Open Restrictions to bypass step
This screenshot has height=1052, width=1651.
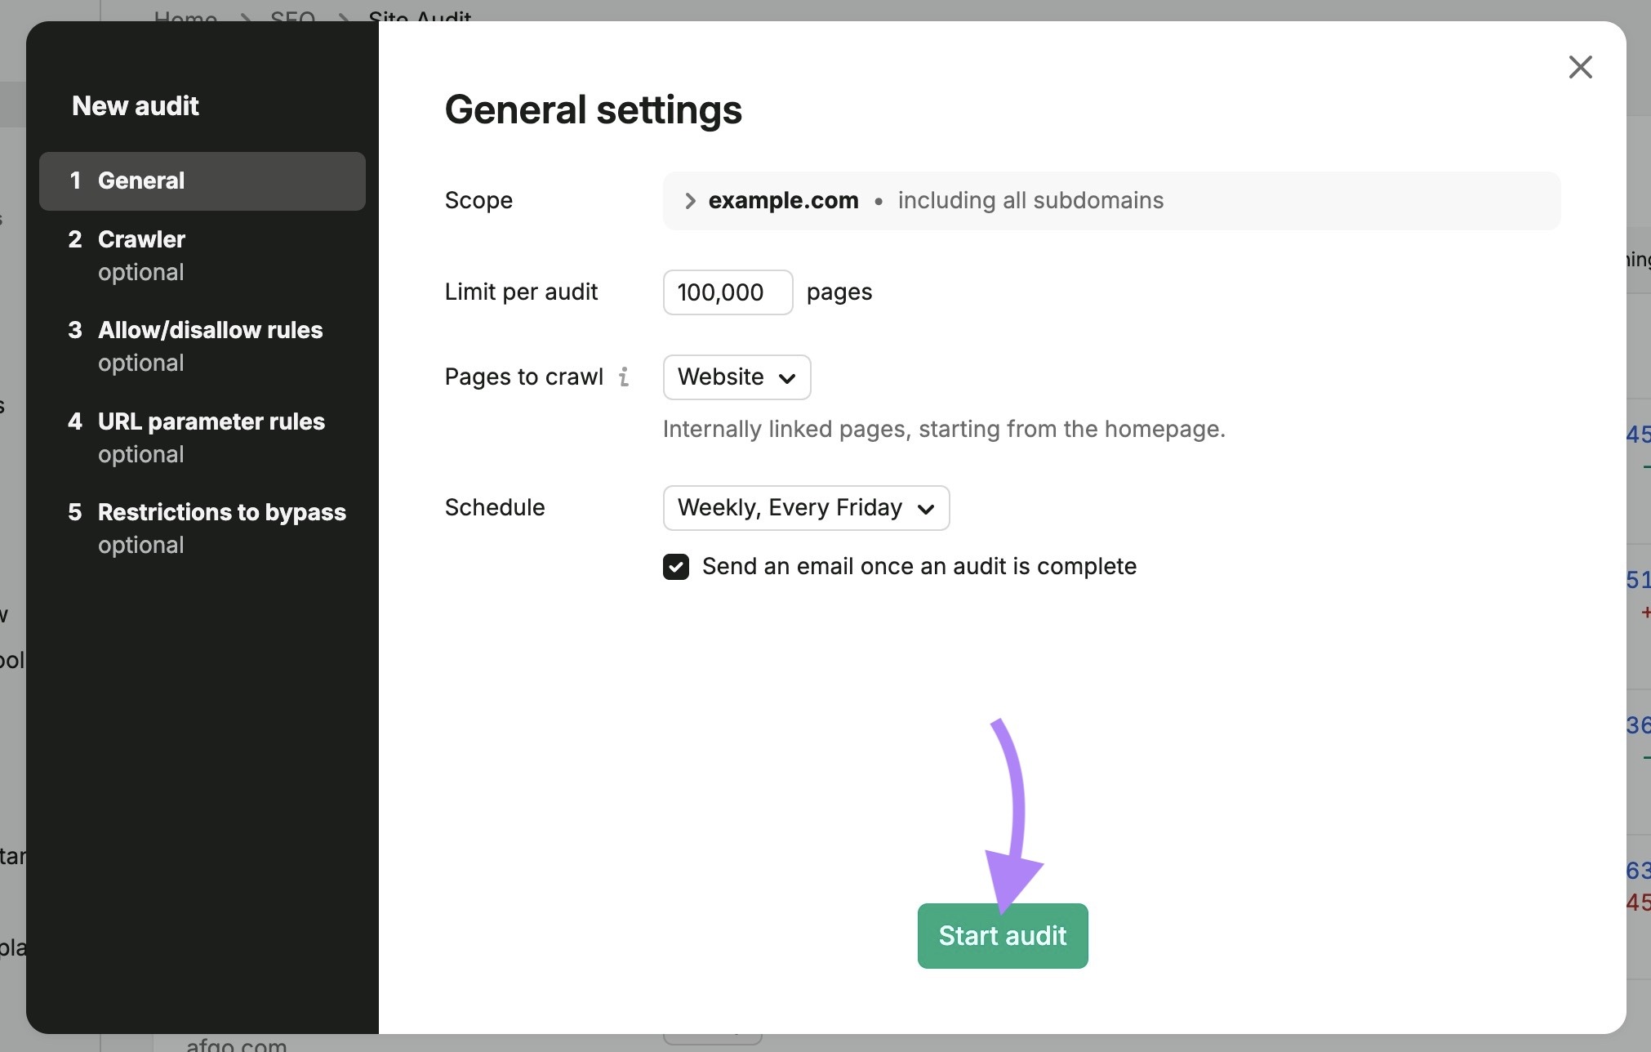click(202, 528)
